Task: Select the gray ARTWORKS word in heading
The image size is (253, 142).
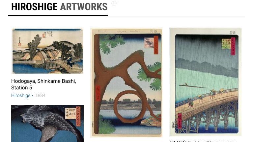Action: click(84, 7)
